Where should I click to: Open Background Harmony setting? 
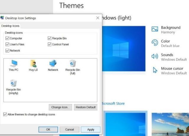tap(166, 30)
